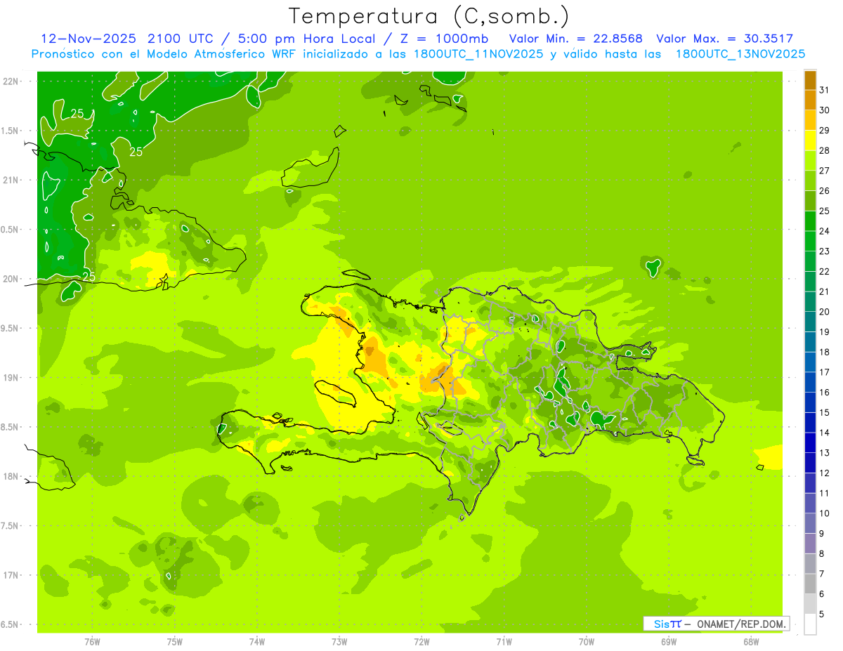Click the '69W' longitude axis label
This screenshot has height=651, width=843.
coord(669,642)
